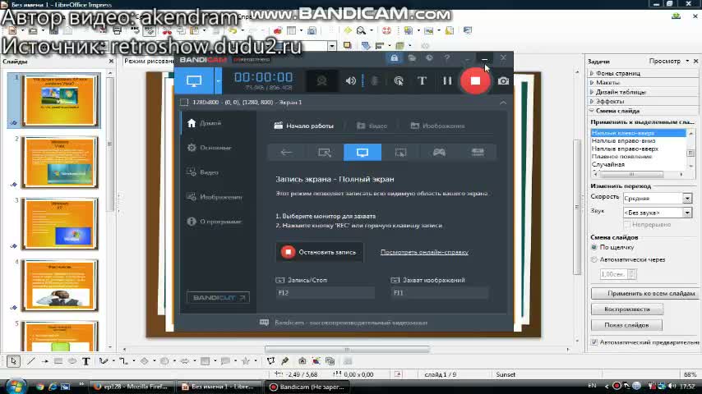Viewport: 702px width, 394px height.
Task: Open recording mode dropdown next to monitor button
Action: coord(218,81)
